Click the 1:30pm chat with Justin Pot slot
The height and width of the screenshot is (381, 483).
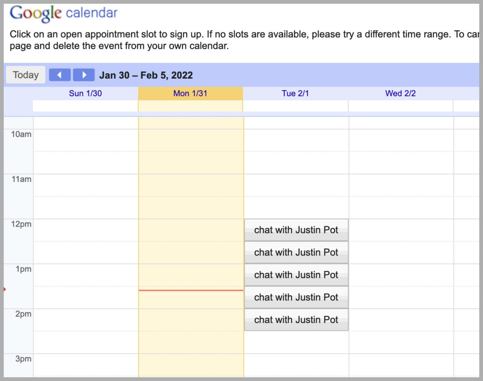click(x=296, y=297)
